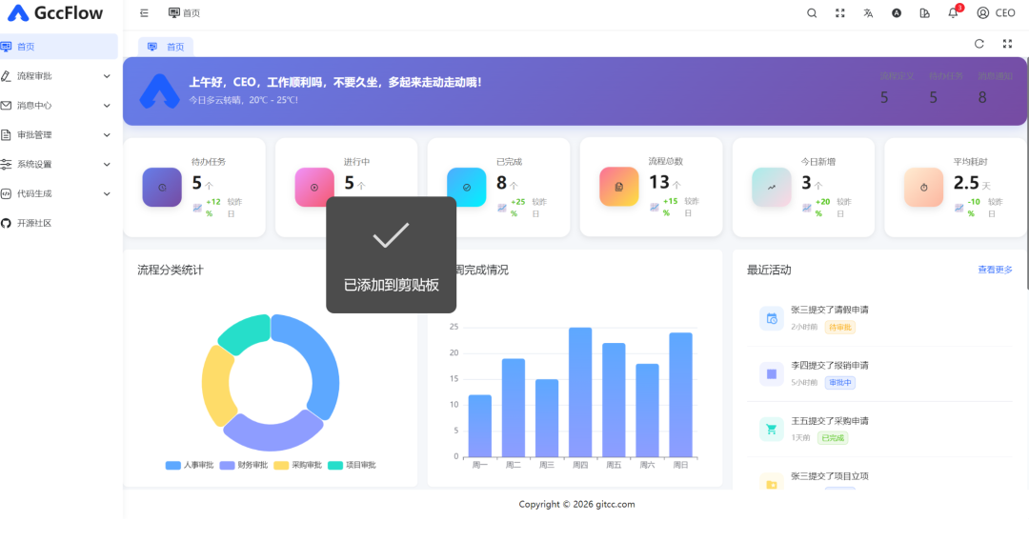Click the 王五提交了采购申请 activity text
Viewport: 1029px width, 542px height.
(x=830, y=421)
